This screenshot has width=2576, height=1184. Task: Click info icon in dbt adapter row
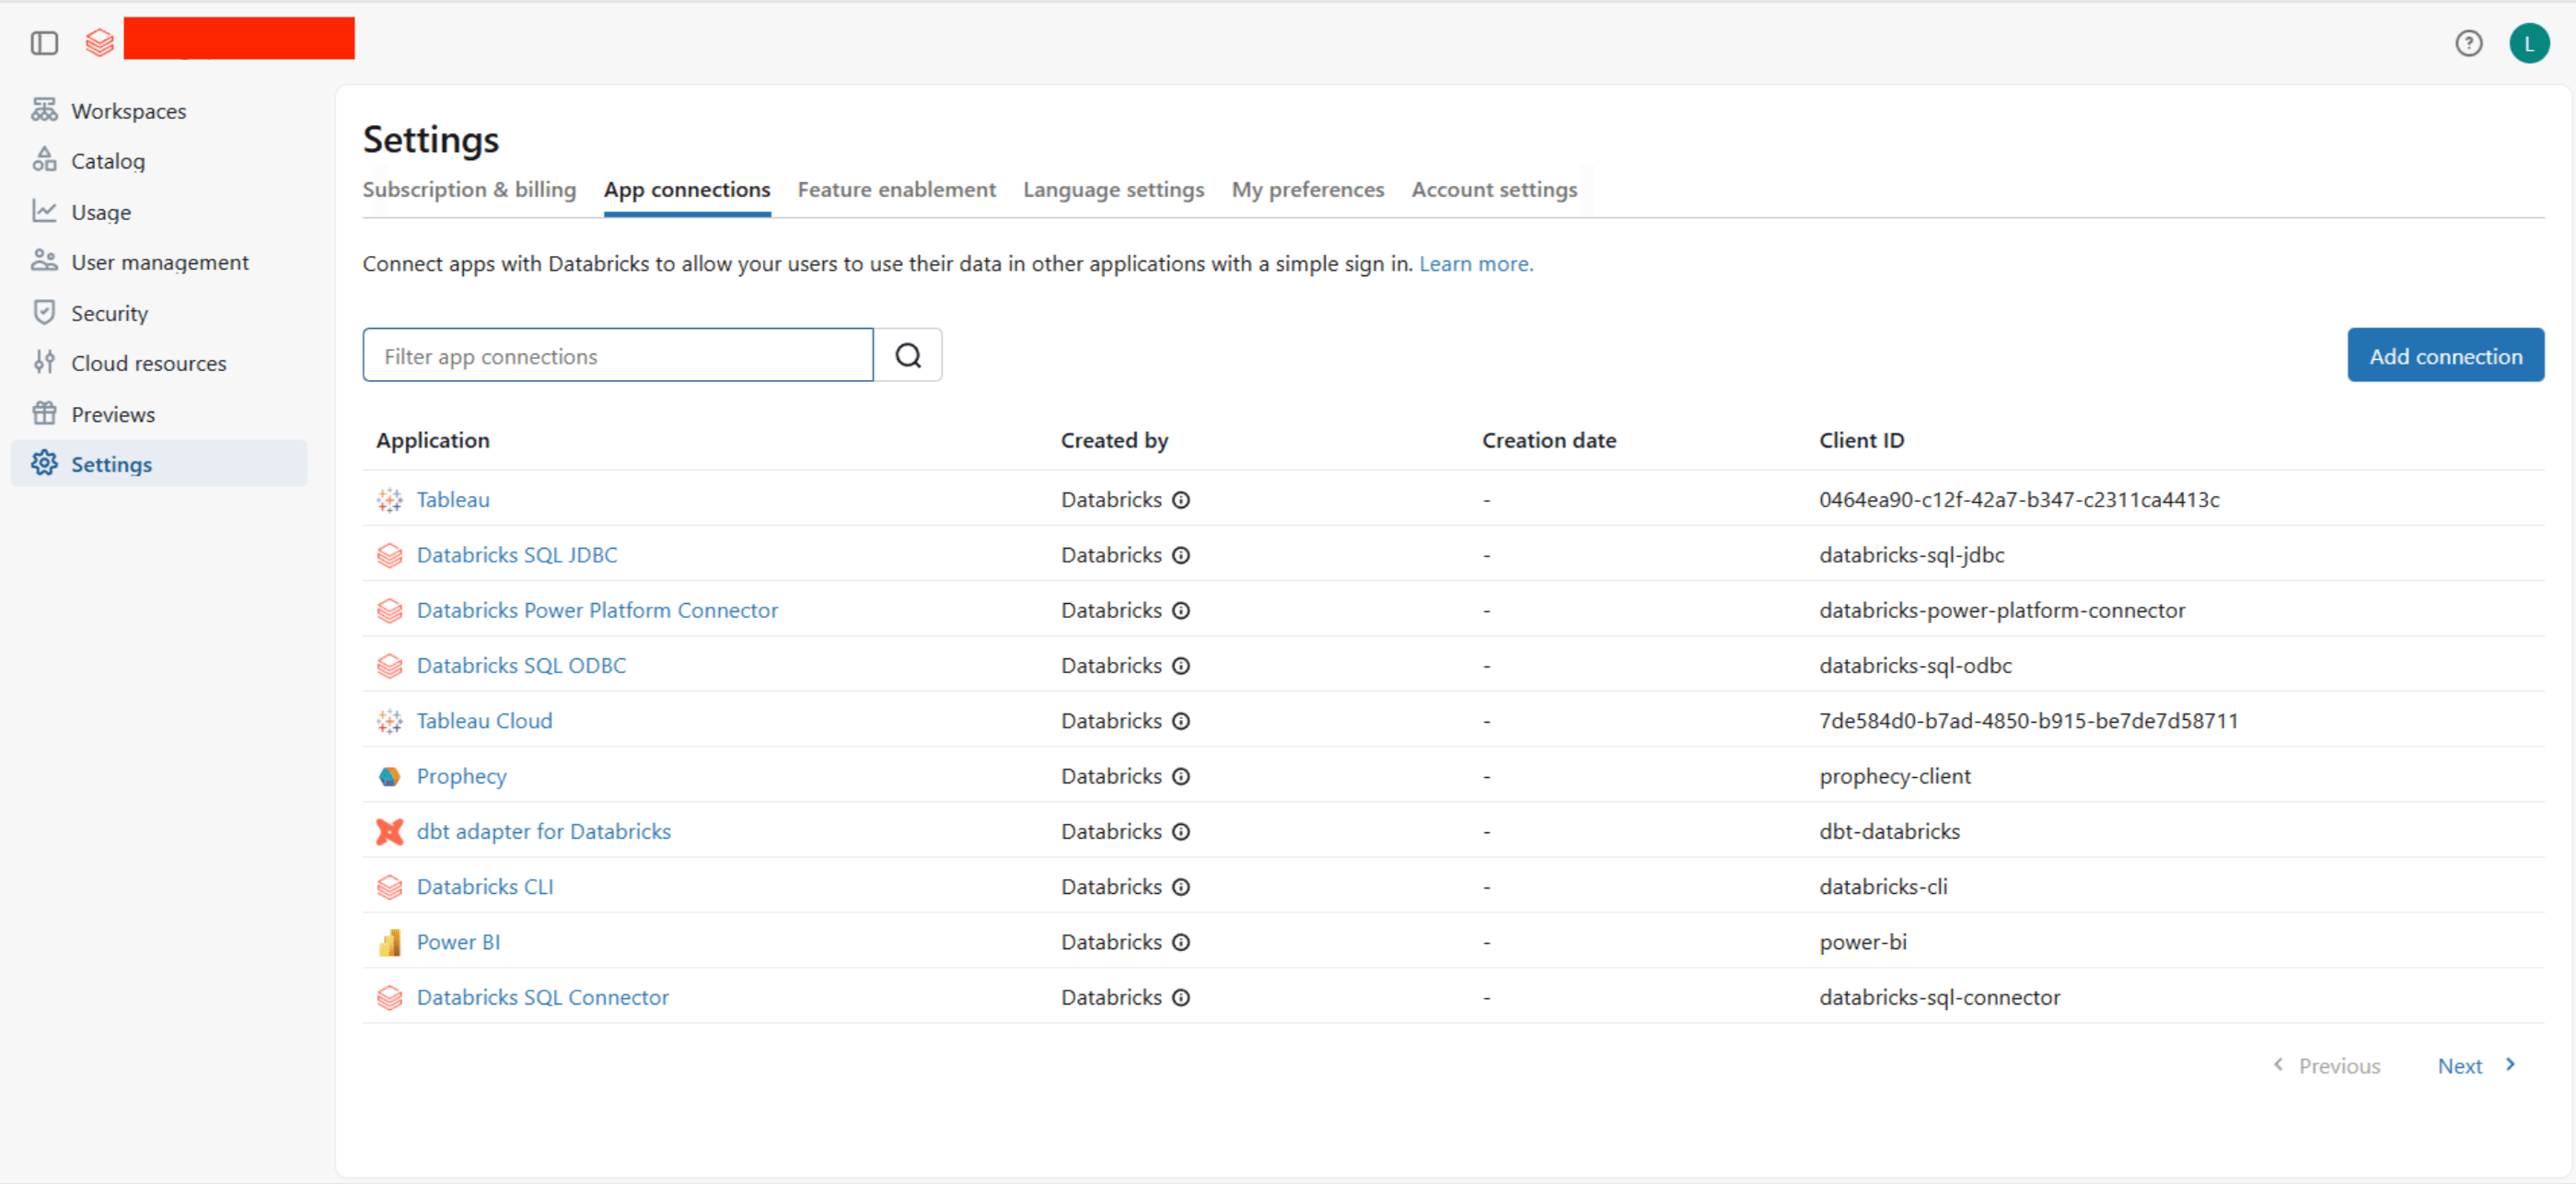1181,832
